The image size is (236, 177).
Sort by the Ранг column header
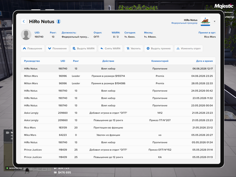[x=76, y=61]
